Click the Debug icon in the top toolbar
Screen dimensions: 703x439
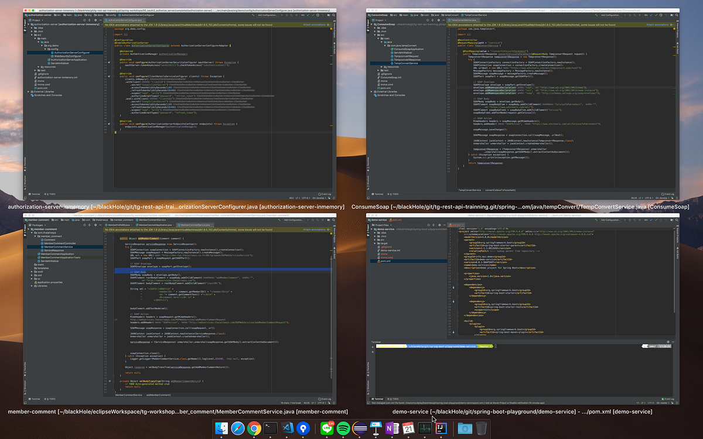click(x=286, y=15)
